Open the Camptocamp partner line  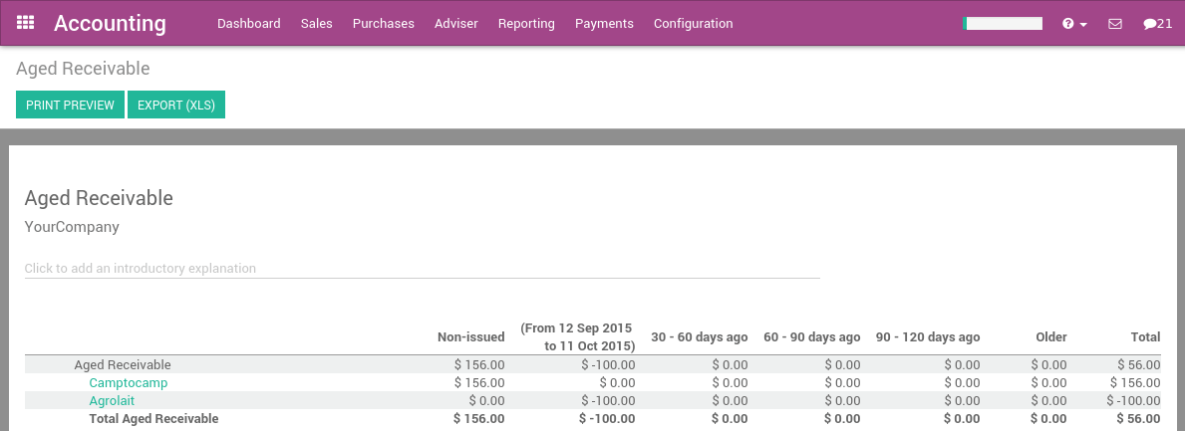(x=129, y=383)
